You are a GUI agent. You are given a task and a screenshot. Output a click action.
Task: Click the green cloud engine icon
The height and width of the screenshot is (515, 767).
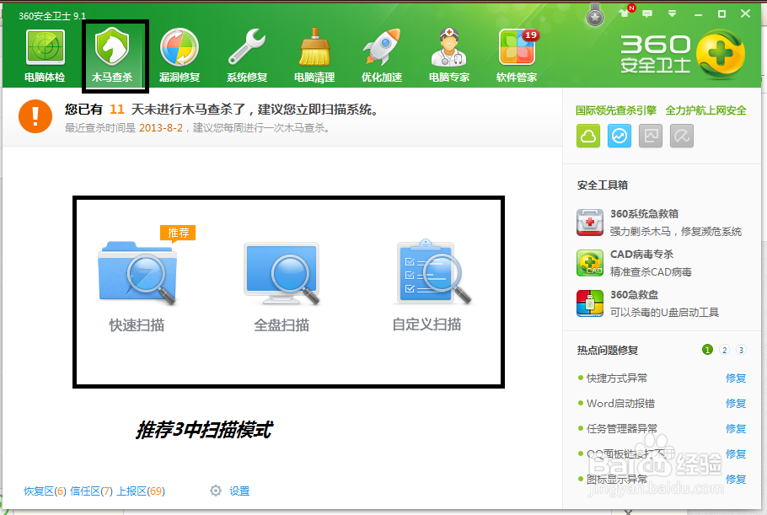pos(588,136)
